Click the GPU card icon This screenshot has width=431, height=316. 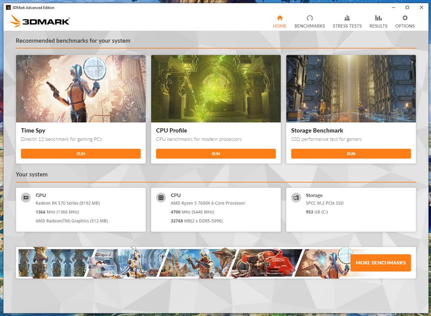(x=26, y=198)
